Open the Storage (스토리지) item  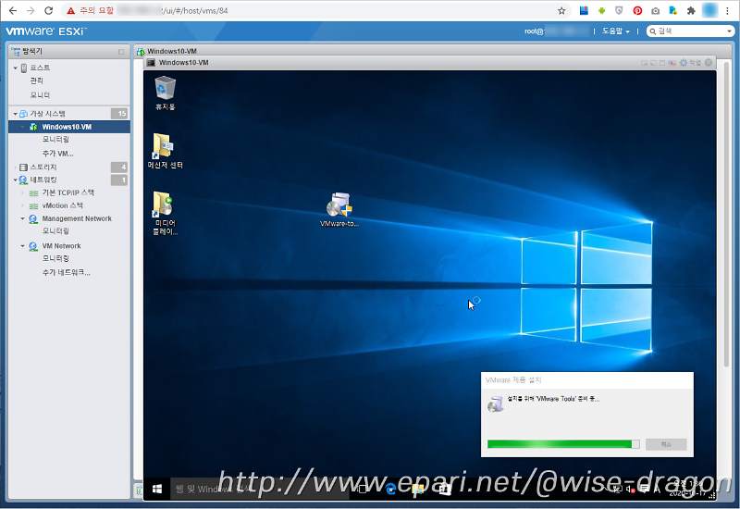tap(43, 168)
